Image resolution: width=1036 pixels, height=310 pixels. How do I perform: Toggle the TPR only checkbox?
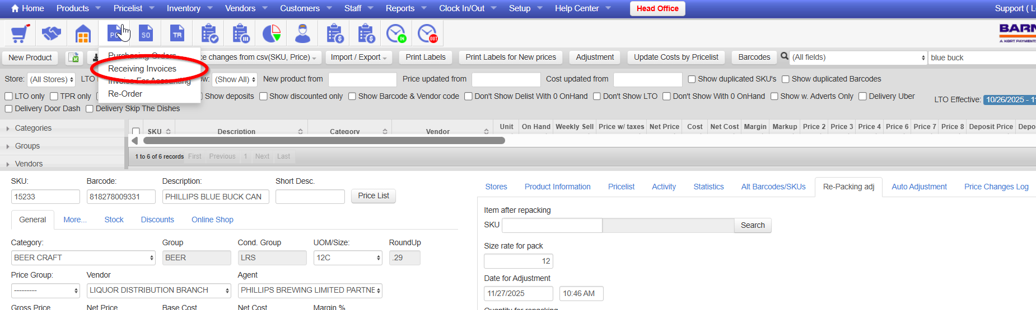coord(54,96)
